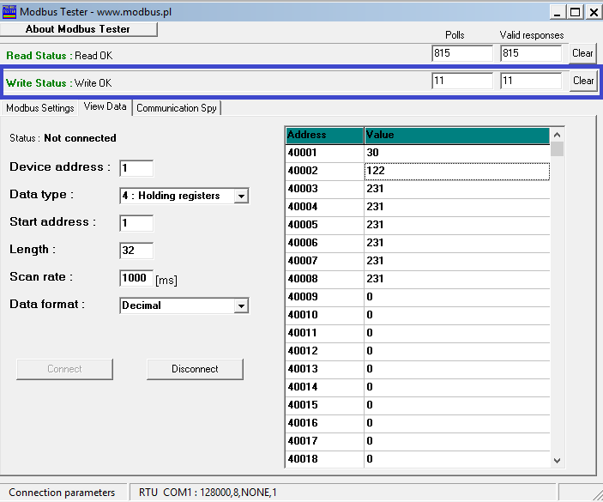Expand the Data format dropdown
Viewport: 603px width, 502px height.
click(241, 306)
